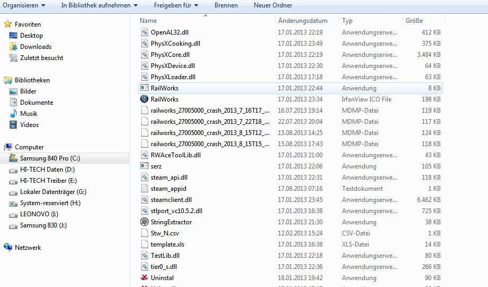Open the Samsung 830 (J:) drive
488x287 pixels.
click(43, 225)
